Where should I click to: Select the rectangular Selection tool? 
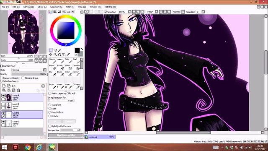[x=51, y=50]
